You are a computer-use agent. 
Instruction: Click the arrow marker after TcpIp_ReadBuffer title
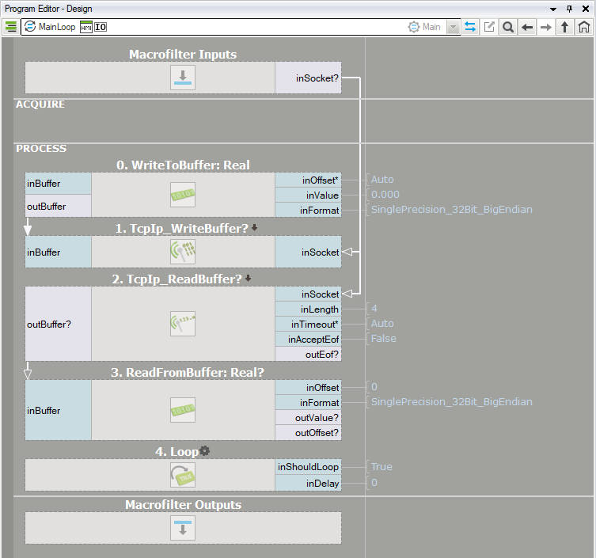coord(249,279)
